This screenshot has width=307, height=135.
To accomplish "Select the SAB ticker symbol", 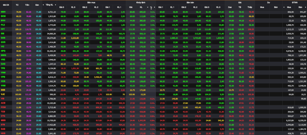I will (x=3, y=129).
